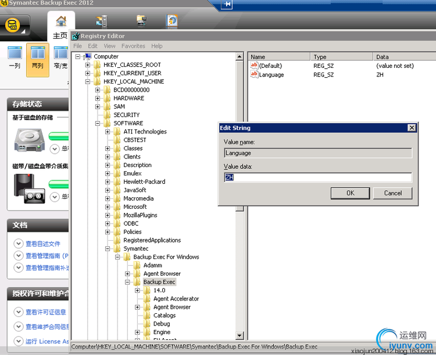Click the Data column header
This screenshot has width=436, height=355.
click(405, 57)
